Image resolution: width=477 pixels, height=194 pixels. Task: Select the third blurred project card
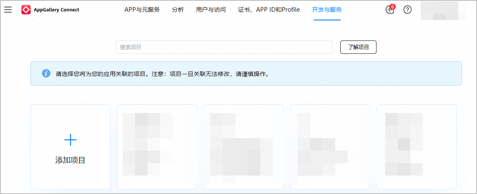(x=330, y=146)
